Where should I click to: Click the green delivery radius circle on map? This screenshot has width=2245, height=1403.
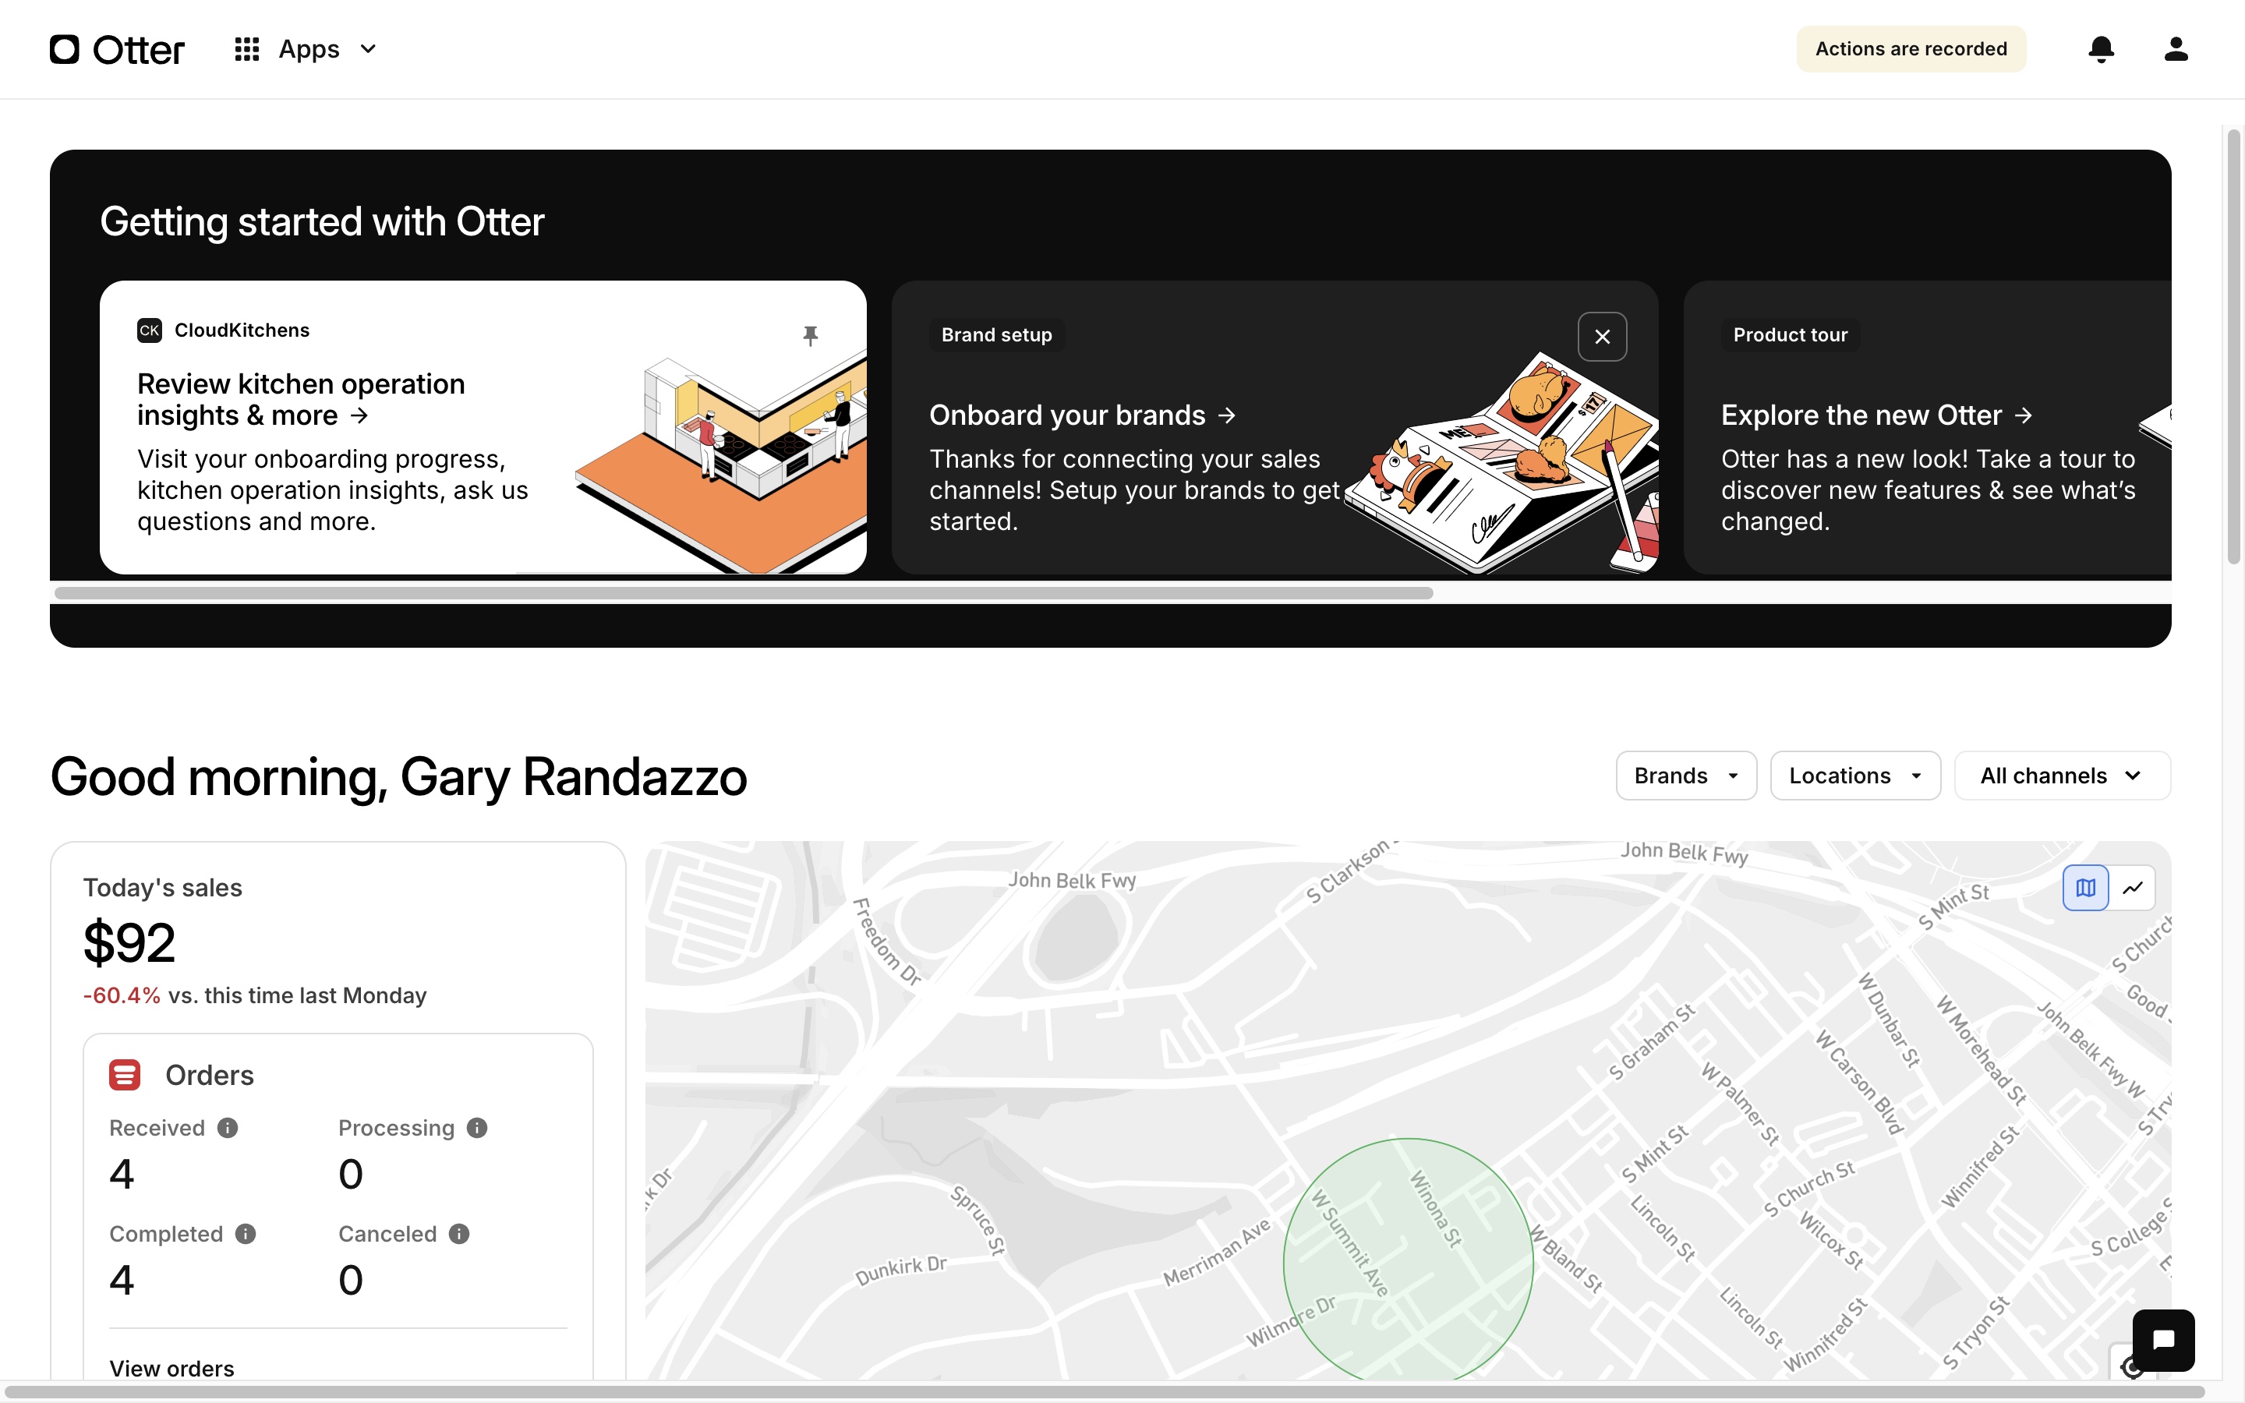point(1409,1260)
